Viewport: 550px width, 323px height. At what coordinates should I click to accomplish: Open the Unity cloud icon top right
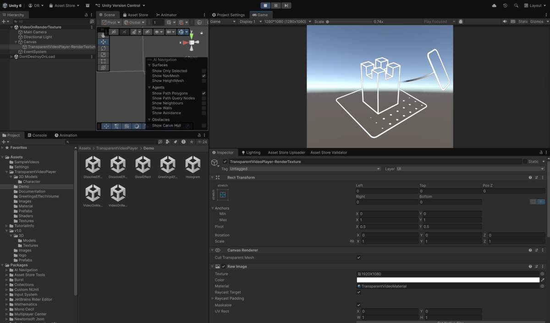click(494, 5)
